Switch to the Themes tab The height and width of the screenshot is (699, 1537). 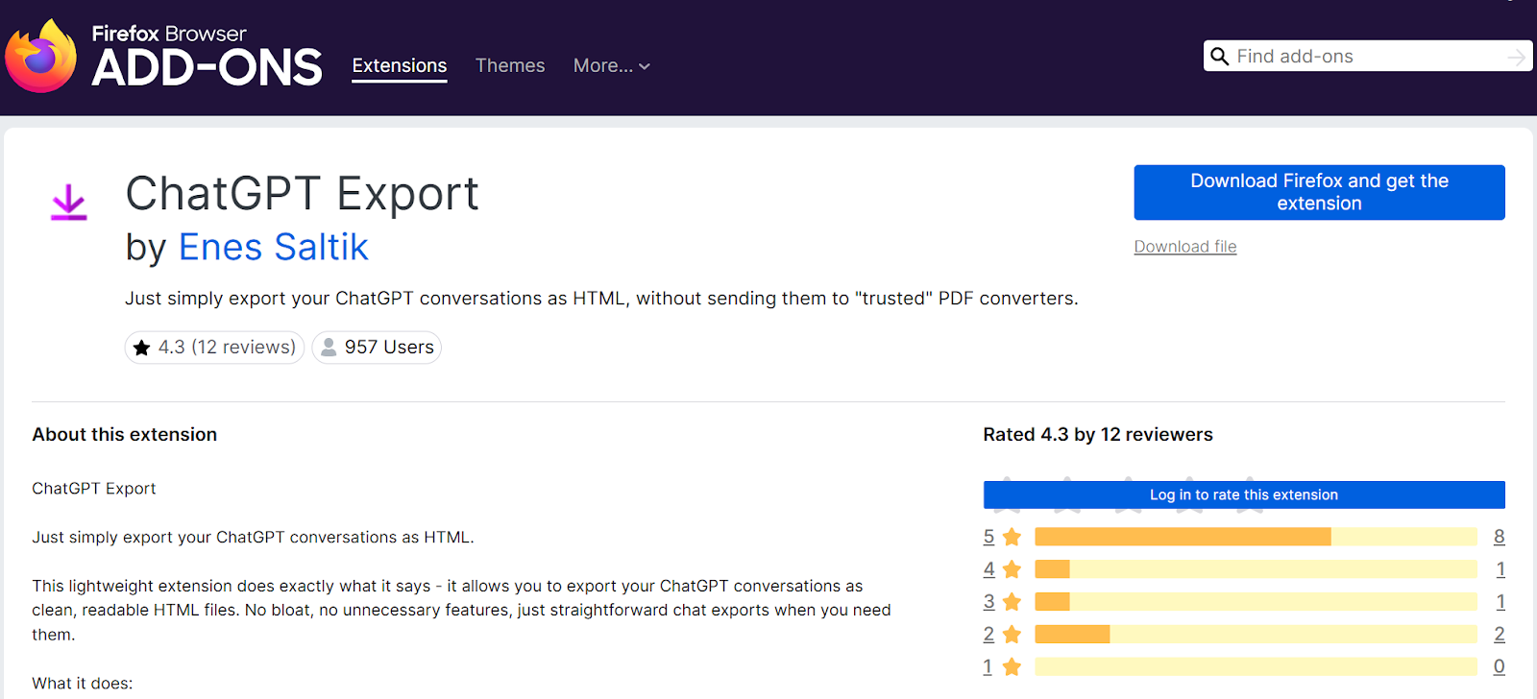tap(510, 66)
